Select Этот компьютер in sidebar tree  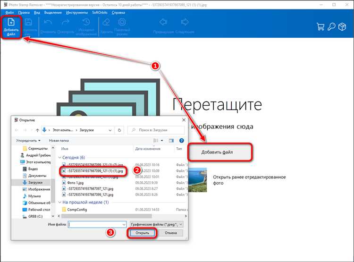pos(35,162)
